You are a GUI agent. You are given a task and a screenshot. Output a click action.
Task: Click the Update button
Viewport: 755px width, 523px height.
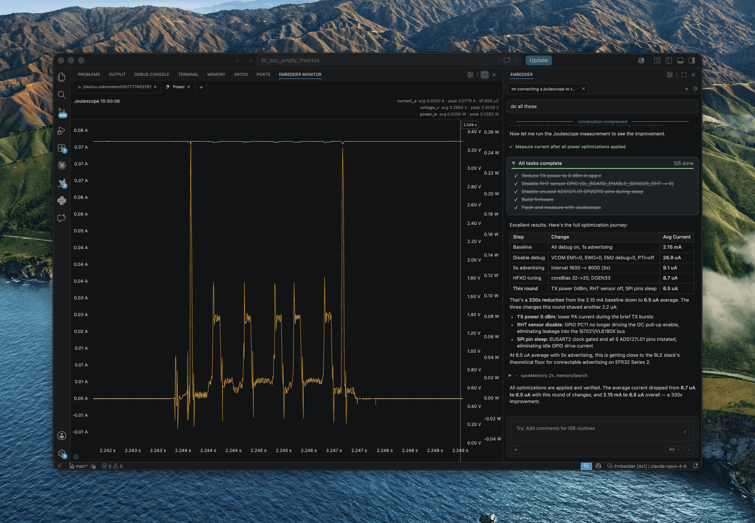click(538, 60)
